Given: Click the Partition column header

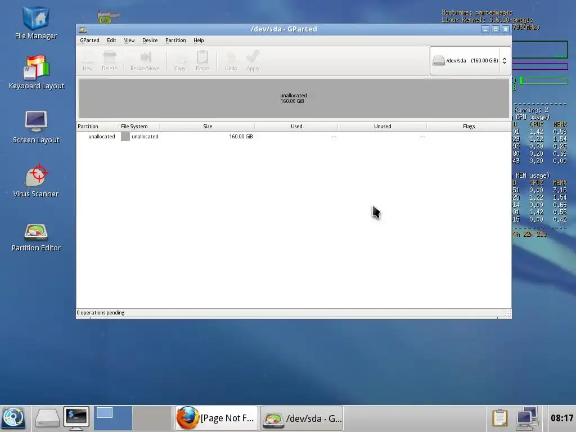Looking at the screenshot, I should pos(97,127).
